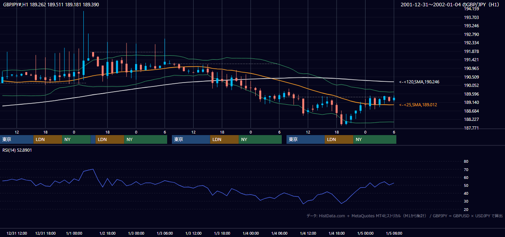505x237 pixels.
Task: Click RSI scale level 40
Action: click(x=466, y=193)
